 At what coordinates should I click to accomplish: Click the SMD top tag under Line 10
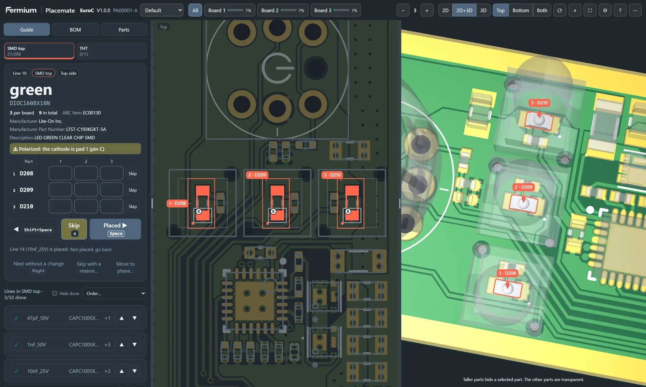point(43,73)
